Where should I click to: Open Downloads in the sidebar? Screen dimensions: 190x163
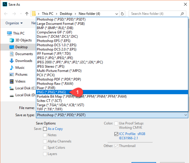(x=21, y=61)
